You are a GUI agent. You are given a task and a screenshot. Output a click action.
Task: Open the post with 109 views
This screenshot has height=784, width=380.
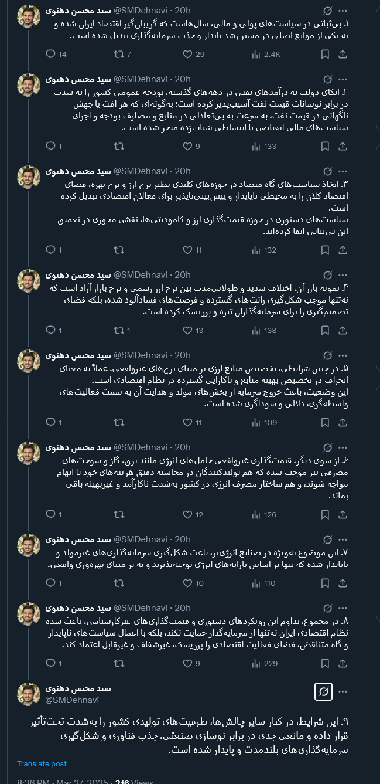(x=205, y=388)
